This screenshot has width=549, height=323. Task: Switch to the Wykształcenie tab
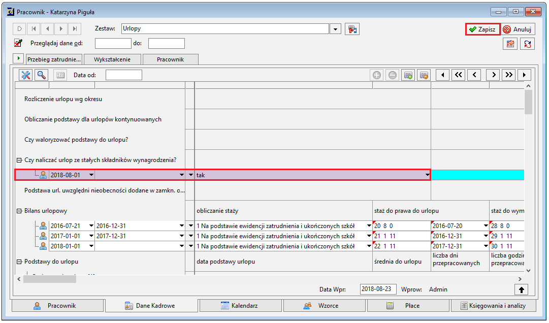click(x=112, y=59)
